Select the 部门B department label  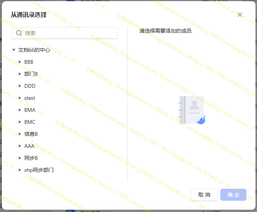tap(31, 74)
